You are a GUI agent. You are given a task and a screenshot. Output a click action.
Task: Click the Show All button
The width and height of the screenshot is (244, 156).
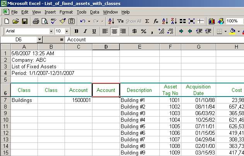pyautogui.click(x=133, y=21)
